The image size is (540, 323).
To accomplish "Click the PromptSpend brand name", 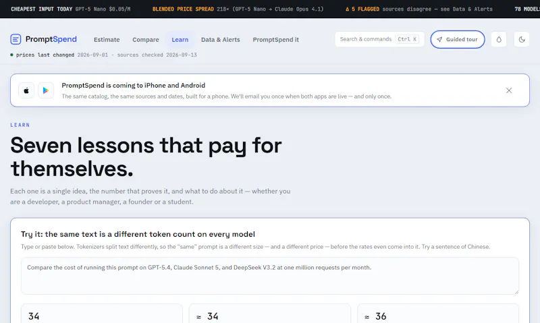I will click(51, 39).
